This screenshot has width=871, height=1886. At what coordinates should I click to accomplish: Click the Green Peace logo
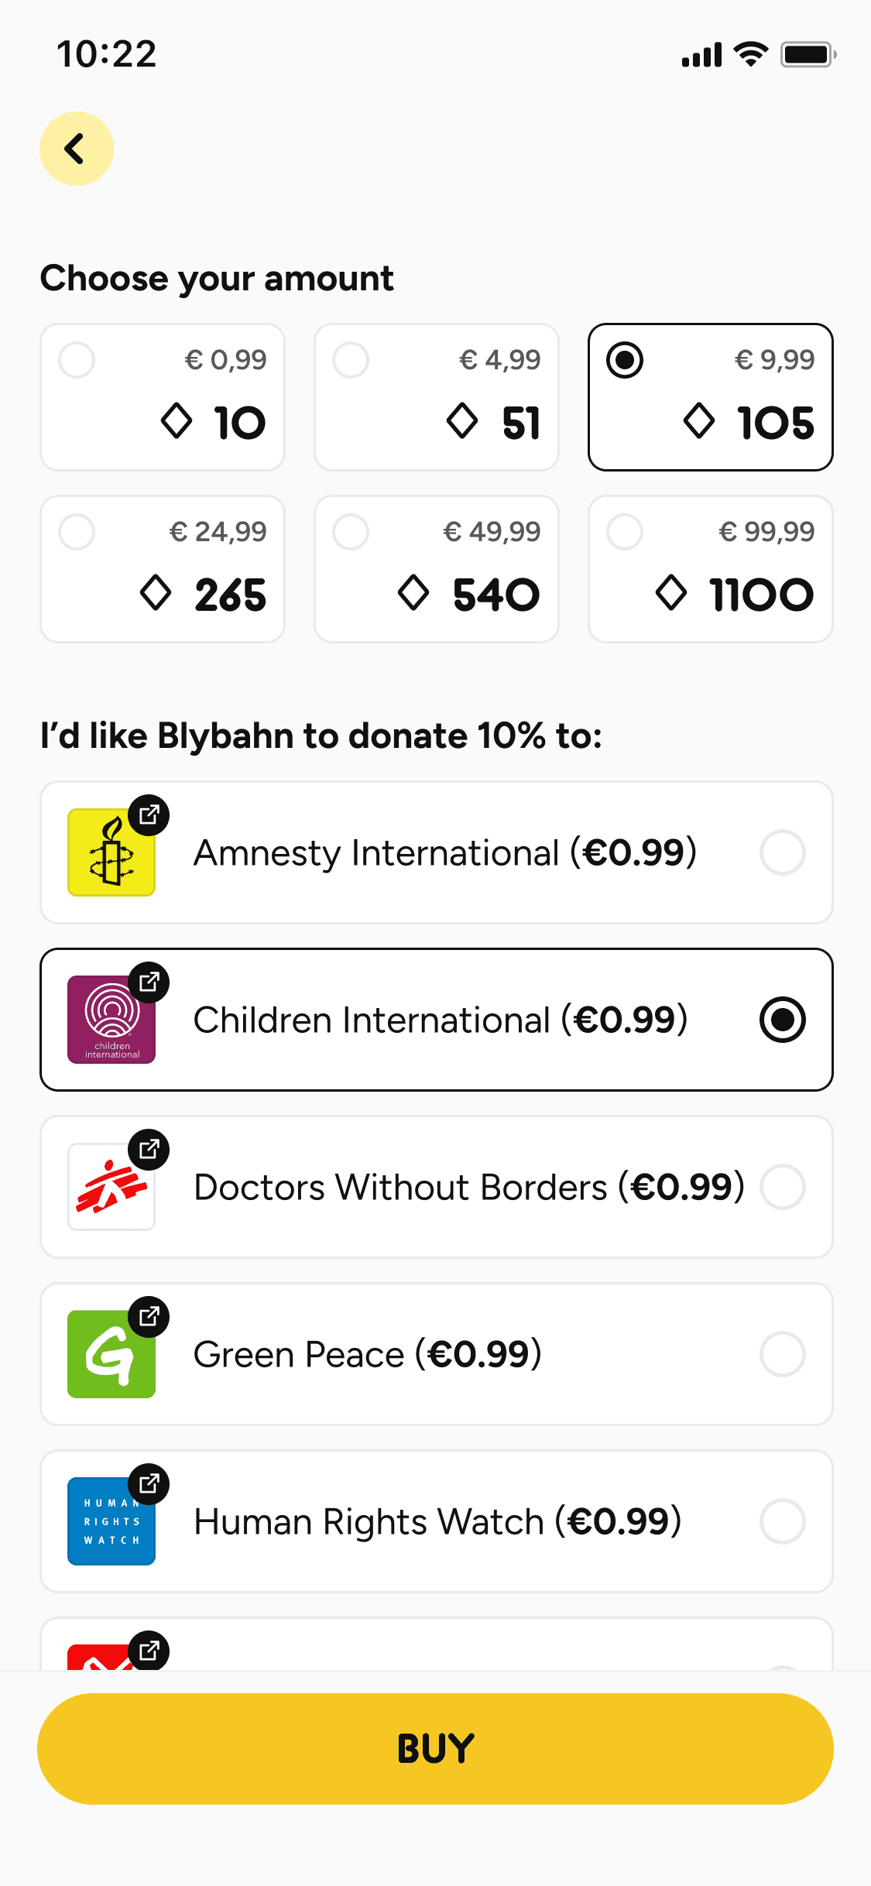tap(111, 1355)
